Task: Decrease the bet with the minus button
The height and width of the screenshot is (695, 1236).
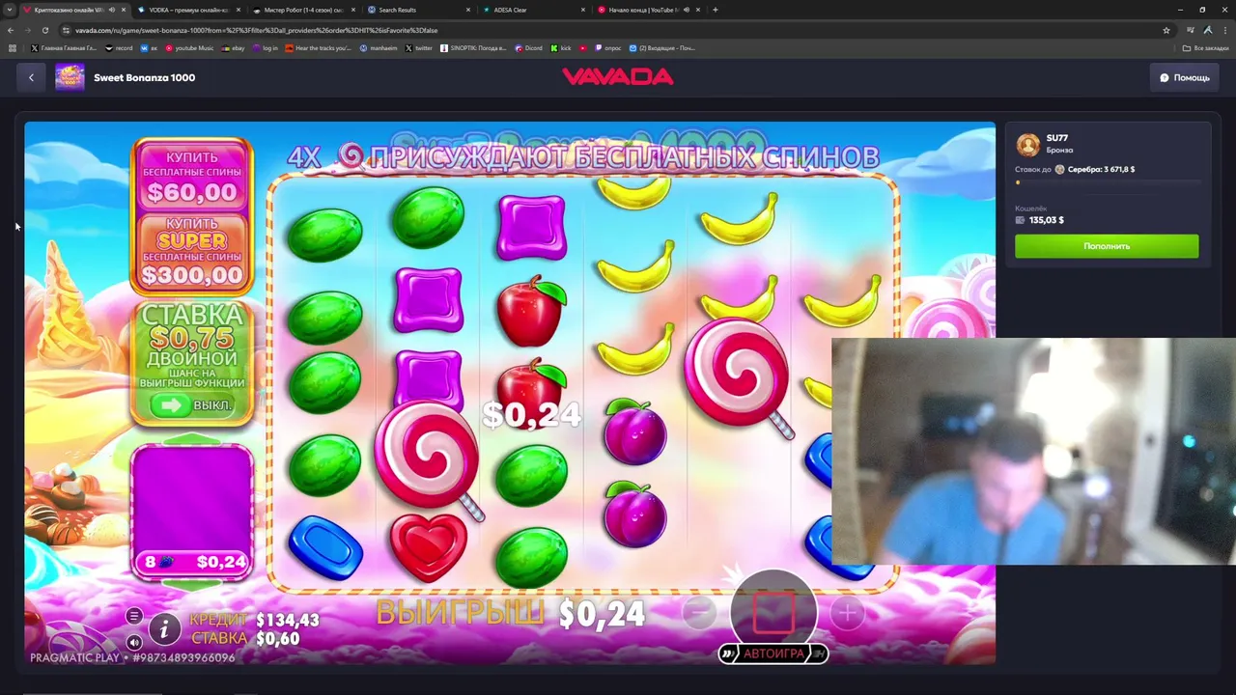Action: (699, 612)
